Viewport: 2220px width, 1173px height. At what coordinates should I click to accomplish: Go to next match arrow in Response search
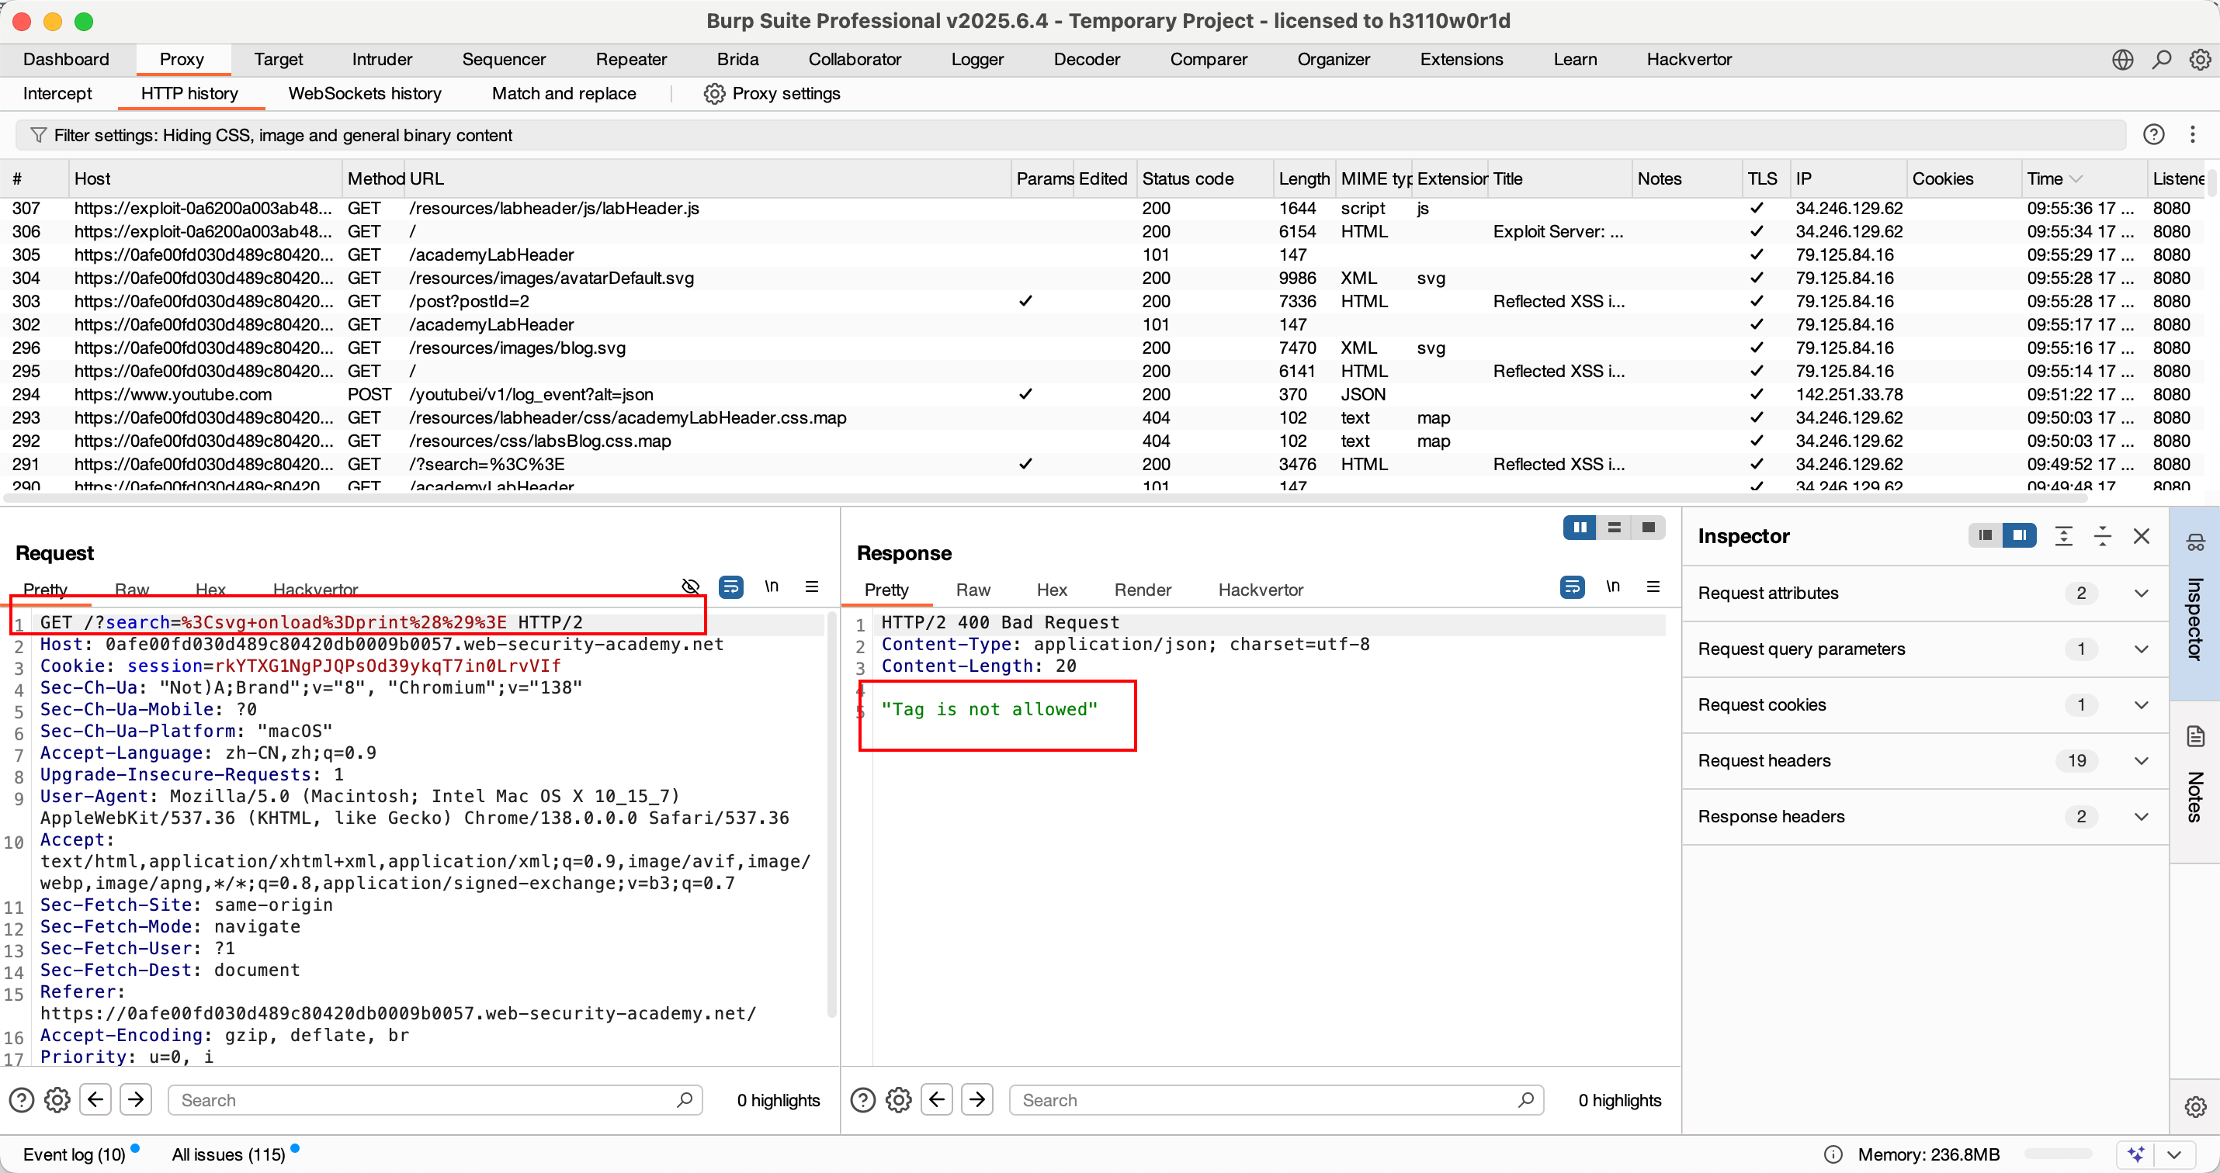coord(977,1099)
